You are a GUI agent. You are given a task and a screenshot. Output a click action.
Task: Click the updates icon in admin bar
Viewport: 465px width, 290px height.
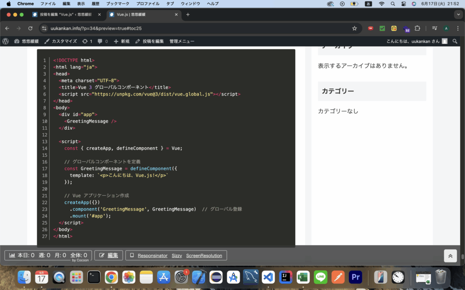coord(87,41)
